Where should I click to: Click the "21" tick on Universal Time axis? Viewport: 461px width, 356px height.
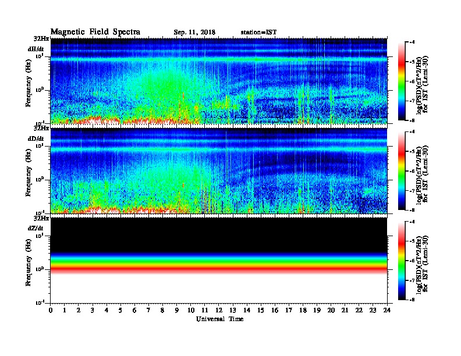tap(345, 311)
